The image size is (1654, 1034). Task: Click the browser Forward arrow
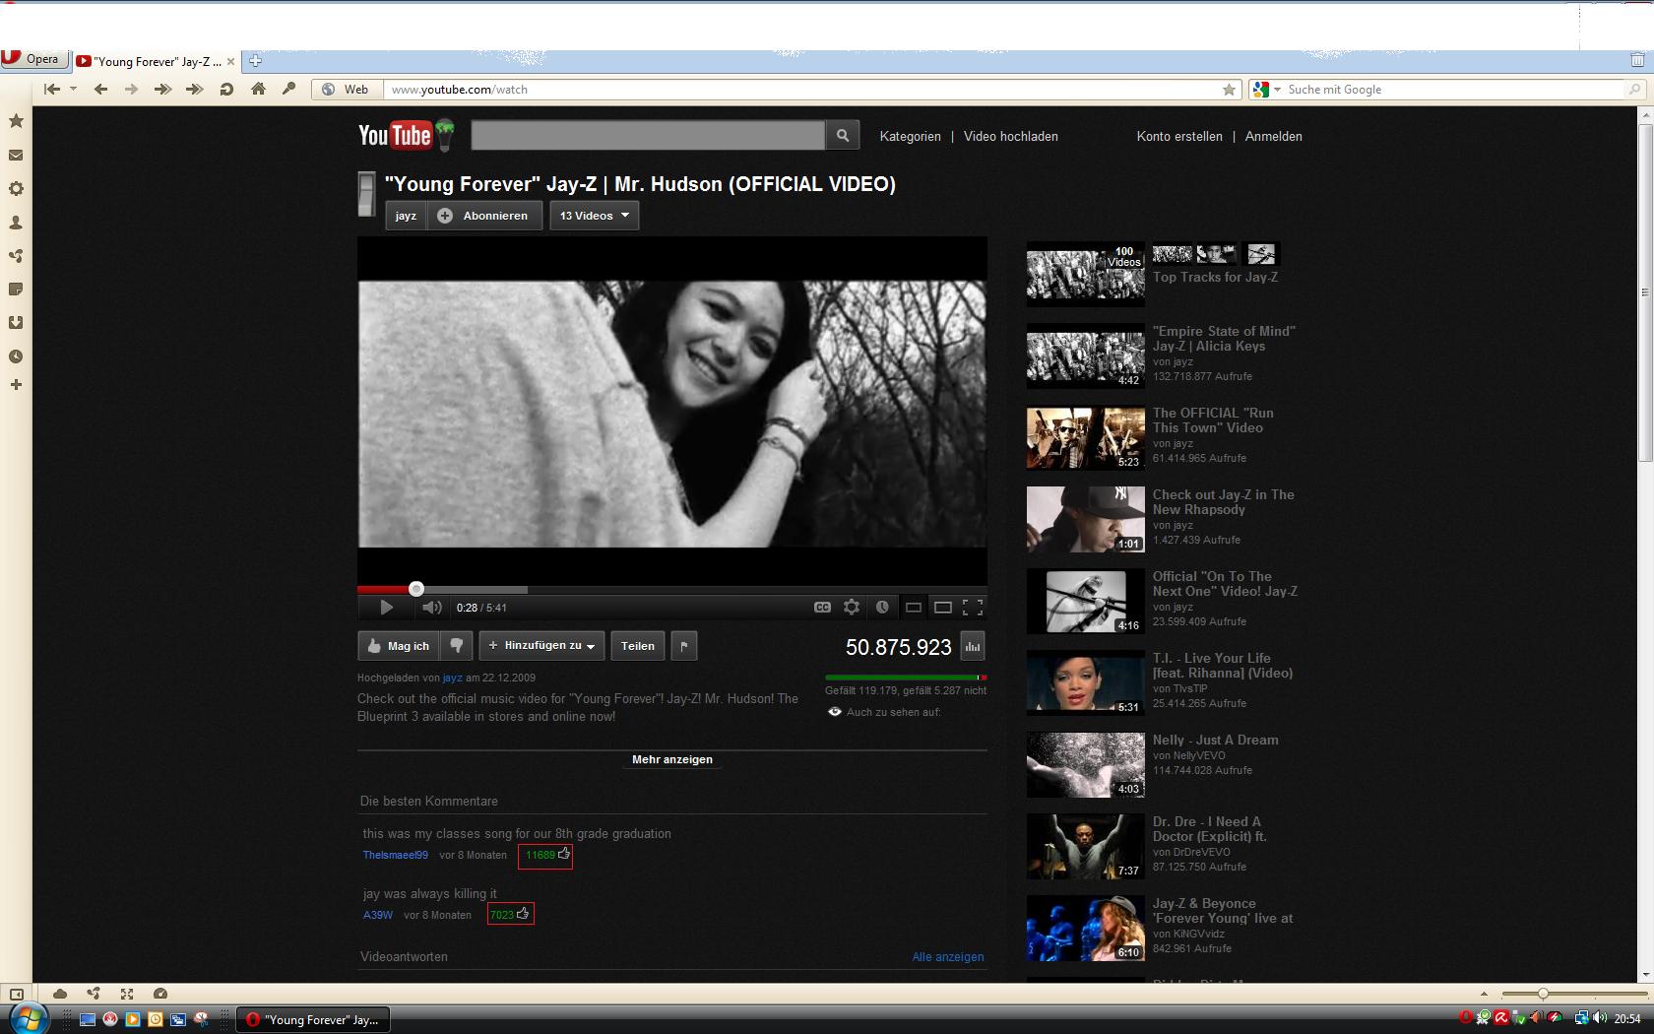coord(131,90)
